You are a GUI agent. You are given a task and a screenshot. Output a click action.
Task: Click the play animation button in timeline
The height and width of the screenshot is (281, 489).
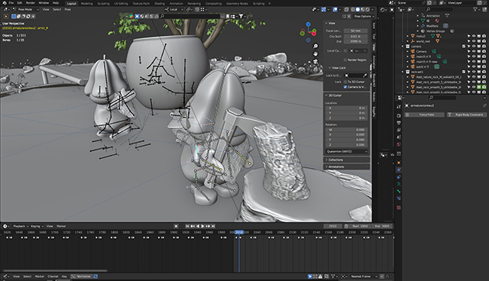(202, 226)
